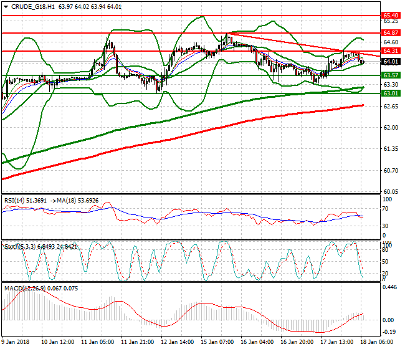Click the 61.35 price scale value
Viewport: 405px width, 349px height.
(391, 149)
